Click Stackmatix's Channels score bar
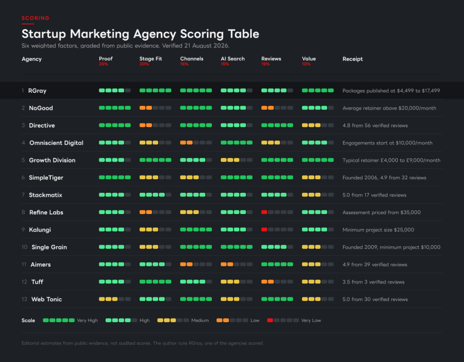 pyautogui.click(x=196, y=195)
